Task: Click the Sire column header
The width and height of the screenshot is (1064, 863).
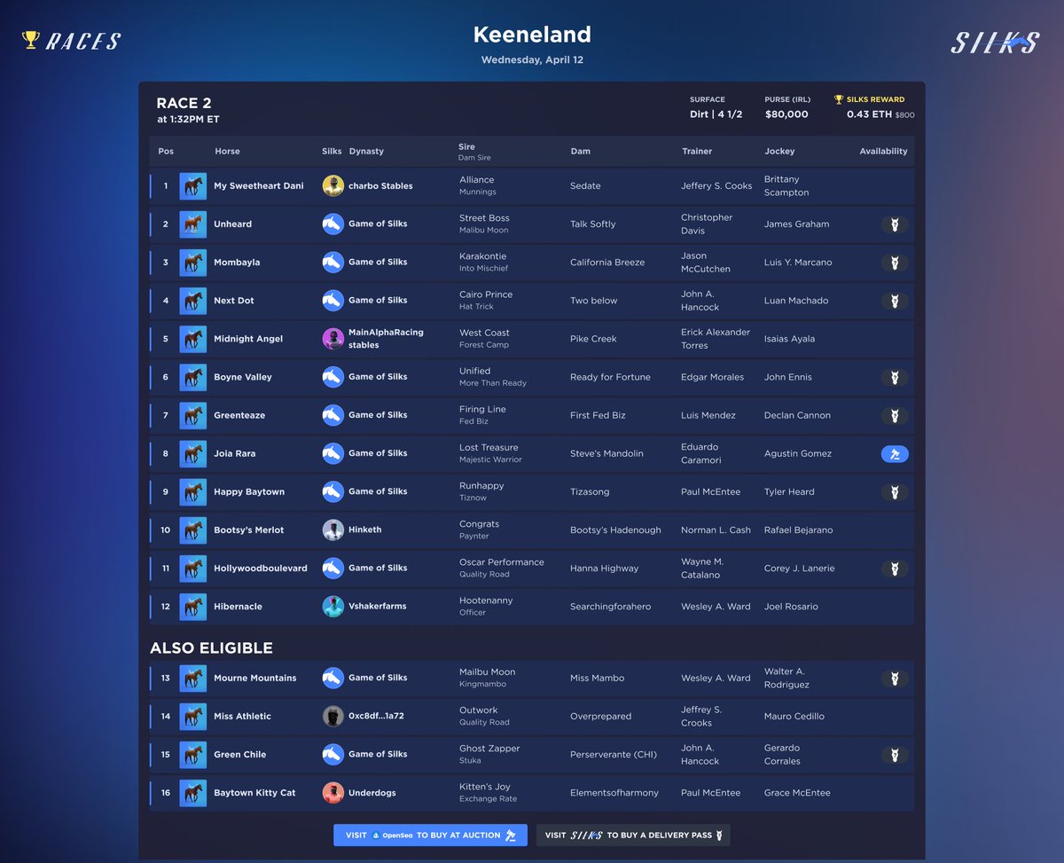Action: point(467,147)
